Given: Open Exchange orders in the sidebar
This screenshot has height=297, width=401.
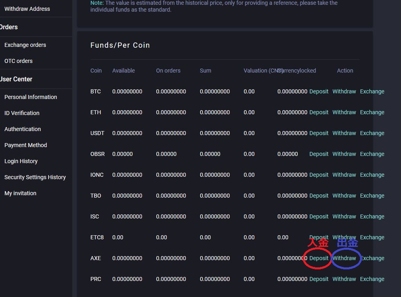Looking at the screenshot, I should [25, 45].
